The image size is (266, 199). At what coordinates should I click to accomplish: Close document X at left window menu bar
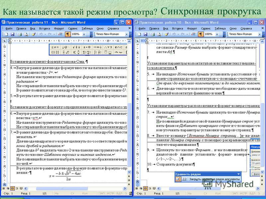tap(130, 28)
